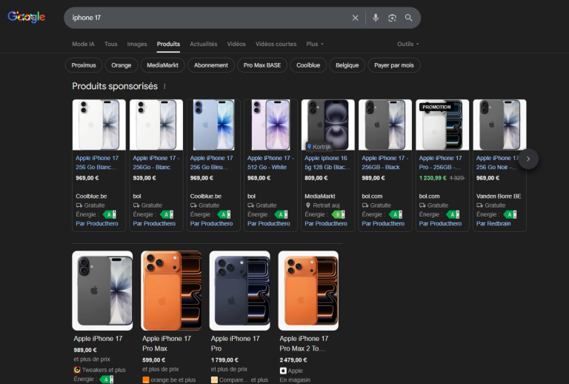Open orange iPhone 17 Pro Max thumbnail
Screen dimensions: 569x384
tap(171, 291)
